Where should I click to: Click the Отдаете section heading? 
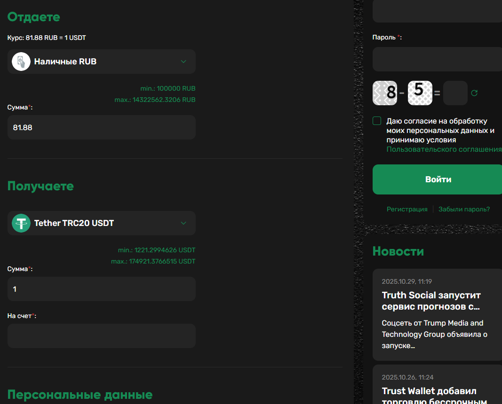pyautogui.click(x=33, y=17)
